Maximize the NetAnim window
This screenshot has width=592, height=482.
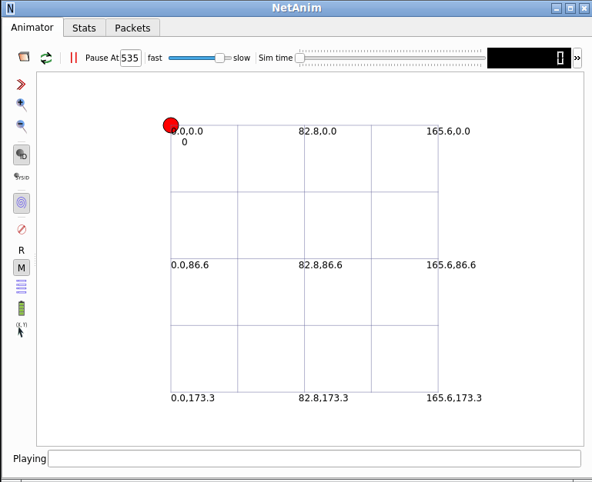(570, 8)
